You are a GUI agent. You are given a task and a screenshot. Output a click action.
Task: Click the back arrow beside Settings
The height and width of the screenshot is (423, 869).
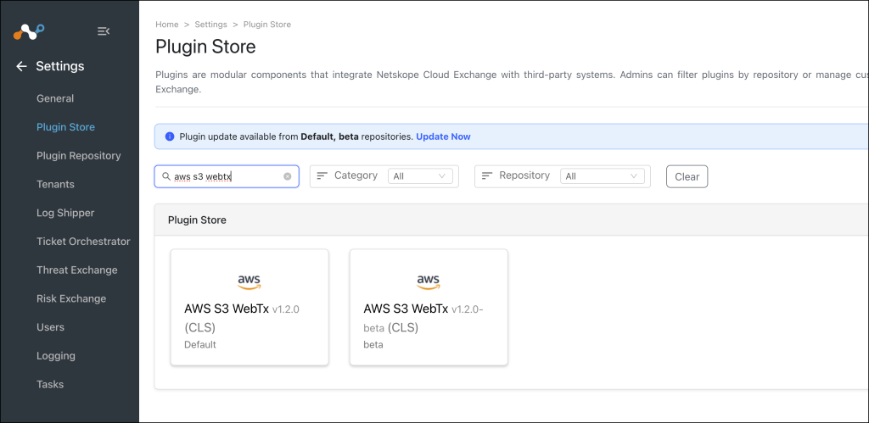[x=21, y=66]
